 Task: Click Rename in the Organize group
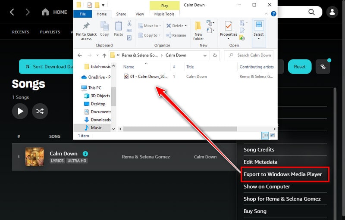(176, 35)
